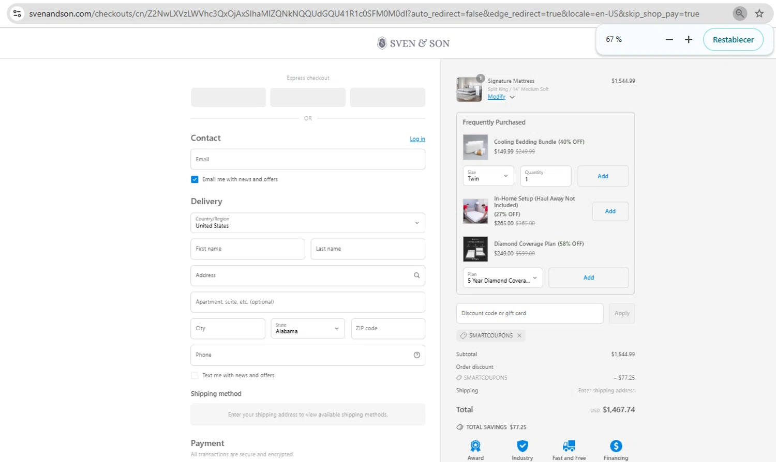Click the zoom magnifier icon in address bar
Viewport: 776px width, 462px height.
[x=740, y=13]
